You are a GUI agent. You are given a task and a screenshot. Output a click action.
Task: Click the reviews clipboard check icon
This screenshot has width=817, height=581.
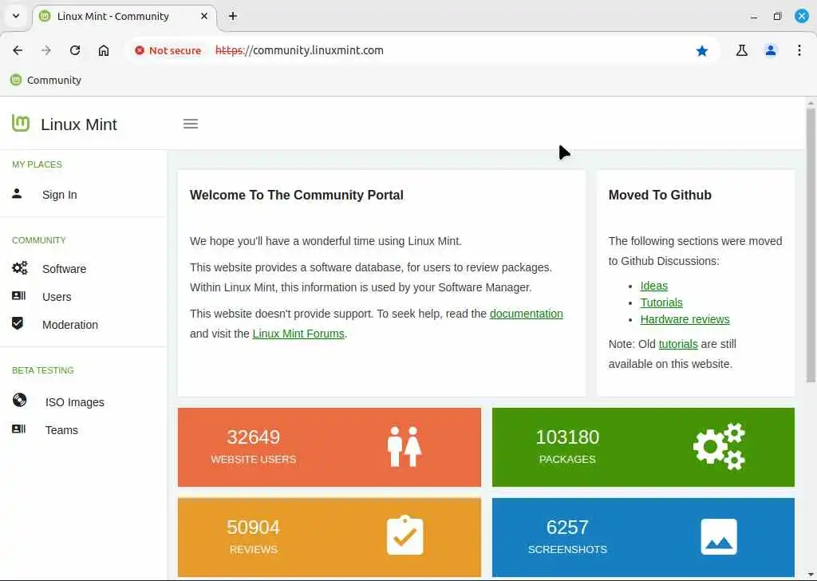click(x=405, y=536)
